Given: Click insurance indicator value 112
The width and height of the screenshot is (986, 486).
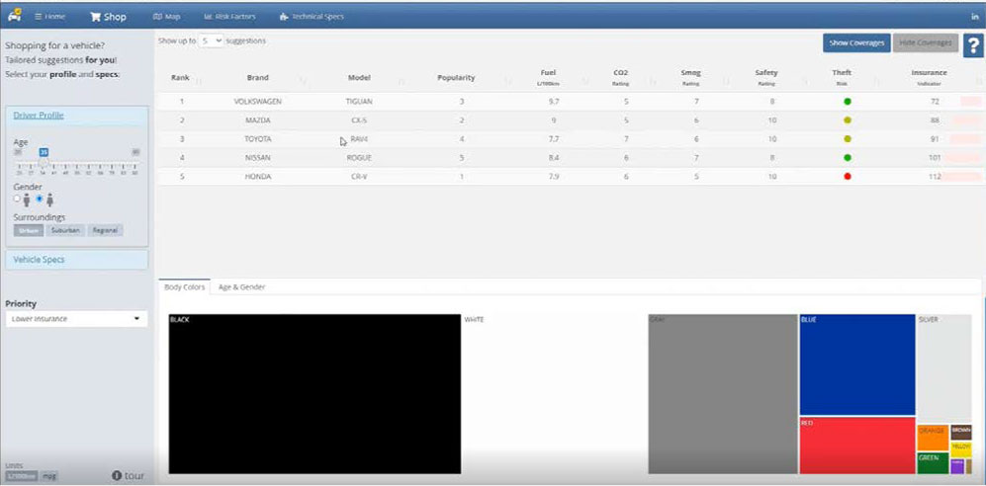Looking at the screenshot, I should [x=935, y=177].
